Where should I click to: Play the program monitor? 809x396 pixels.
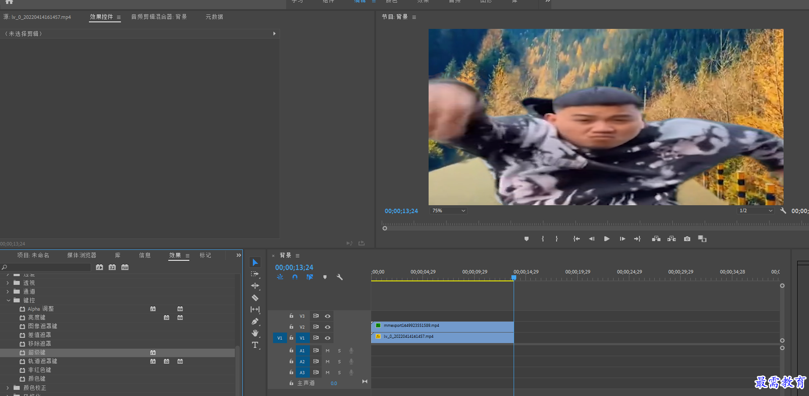tap(607, 239)
